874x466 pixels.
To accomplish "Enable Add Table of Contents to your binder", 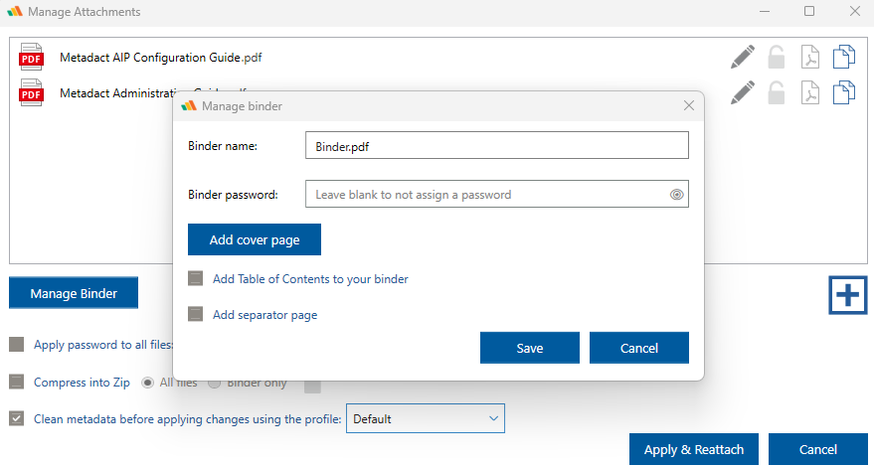I will pyautogui.click(x=195, y=278).
